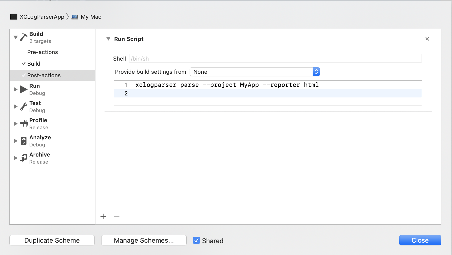This screenshot has width=452, height=255.
Task: Click the Shell path input field
Action: pyautogui.click(x=275, y=59)
